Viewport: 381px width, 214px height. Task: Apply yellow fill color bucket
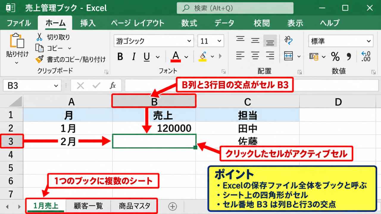203,56
